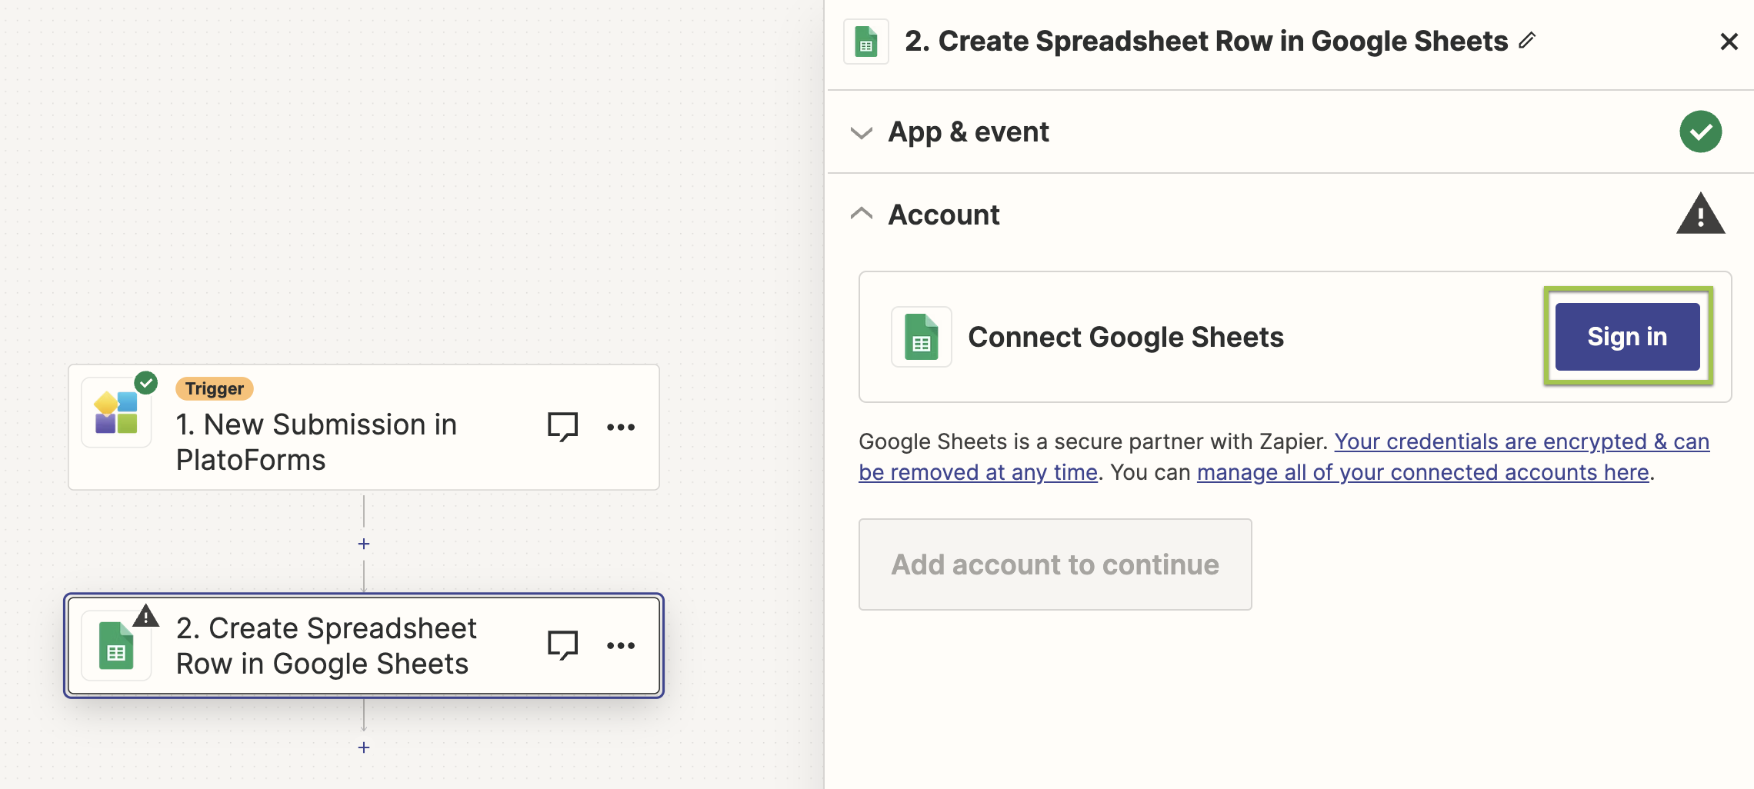1754x789 pixels.
Task: Click the warning triangle beside Account
Action: (1700, 214)
